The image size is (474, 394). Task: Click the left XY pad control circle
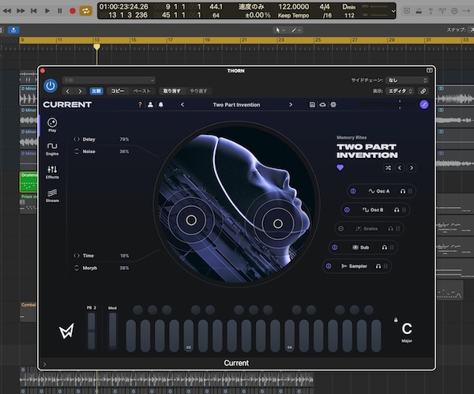pos(191,220)
